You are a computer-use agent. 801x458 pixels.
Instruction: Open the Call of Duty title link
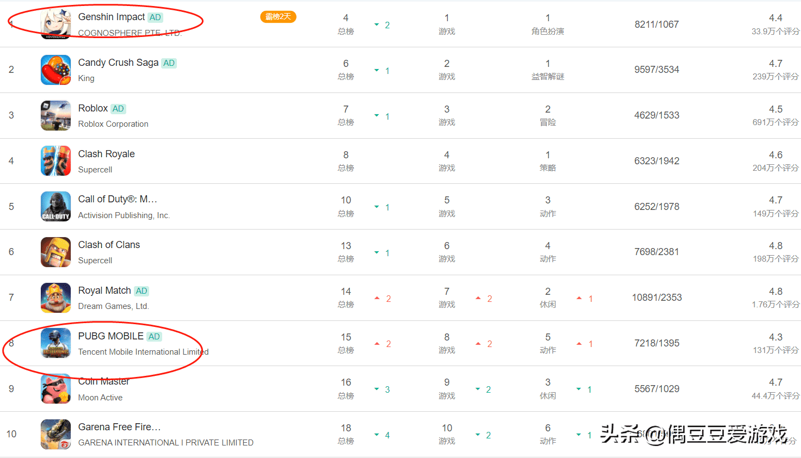tap(118, 199)
